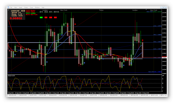Click the Tokyo session label on the chart
Screen dimensions: 174x103
pyautogui.click(x=101, y=10)
